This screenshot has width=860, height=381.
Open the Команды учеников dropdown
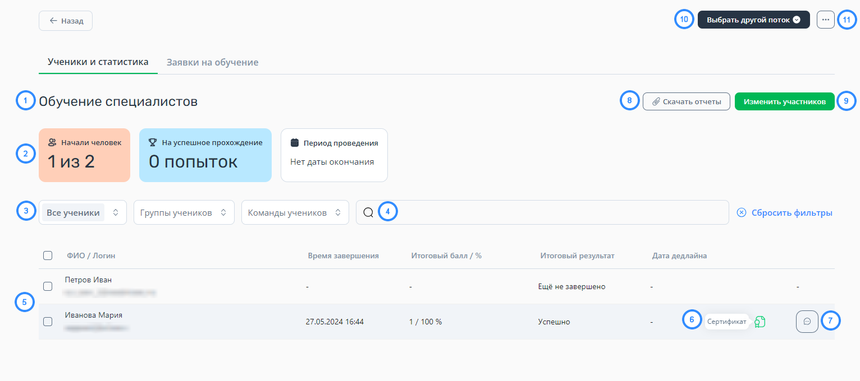(295, 213)
